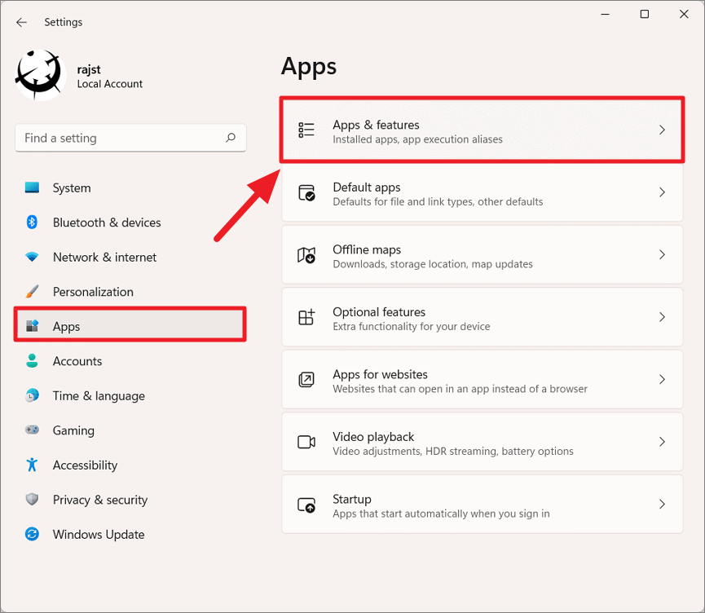Click the Windows Update sync icon
Image resolution: width=705 pixels, height=613 pixels.
(x=32, y=534)
